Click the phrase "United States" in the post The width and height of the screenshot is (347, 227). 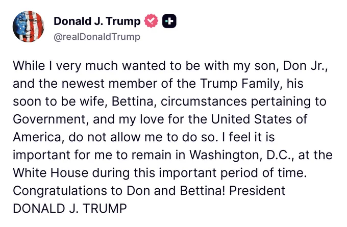click(251, 119)
